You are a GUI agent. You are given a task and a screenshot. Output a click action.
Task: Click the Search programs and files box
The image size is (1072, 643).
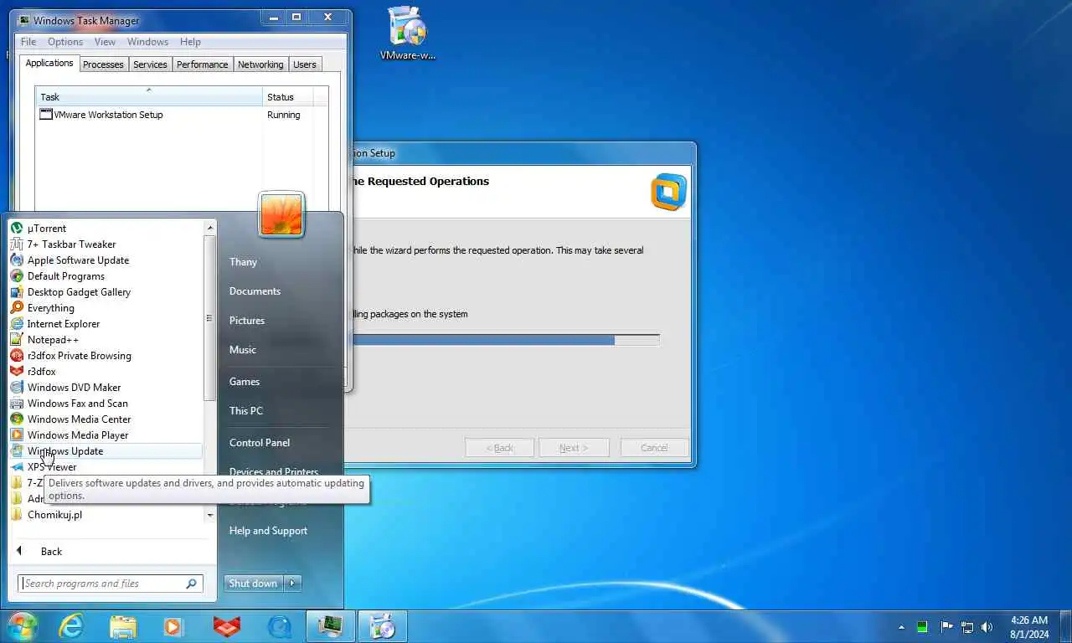pyautogui.click(x=100, y=584)
